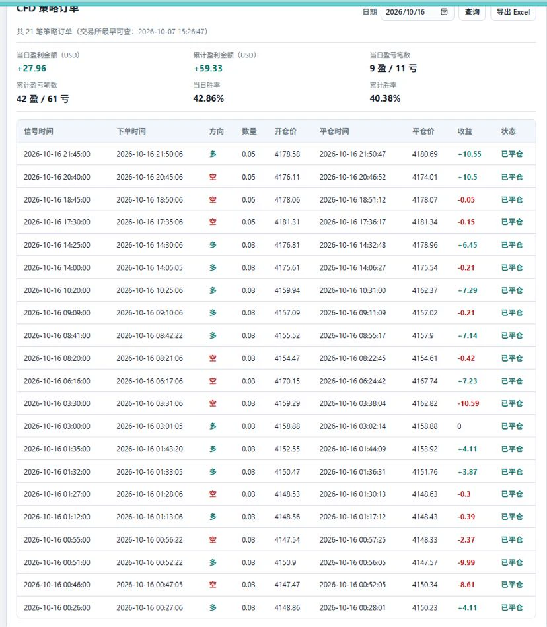Select the cumulative profit value +59.33

(208, 69)
